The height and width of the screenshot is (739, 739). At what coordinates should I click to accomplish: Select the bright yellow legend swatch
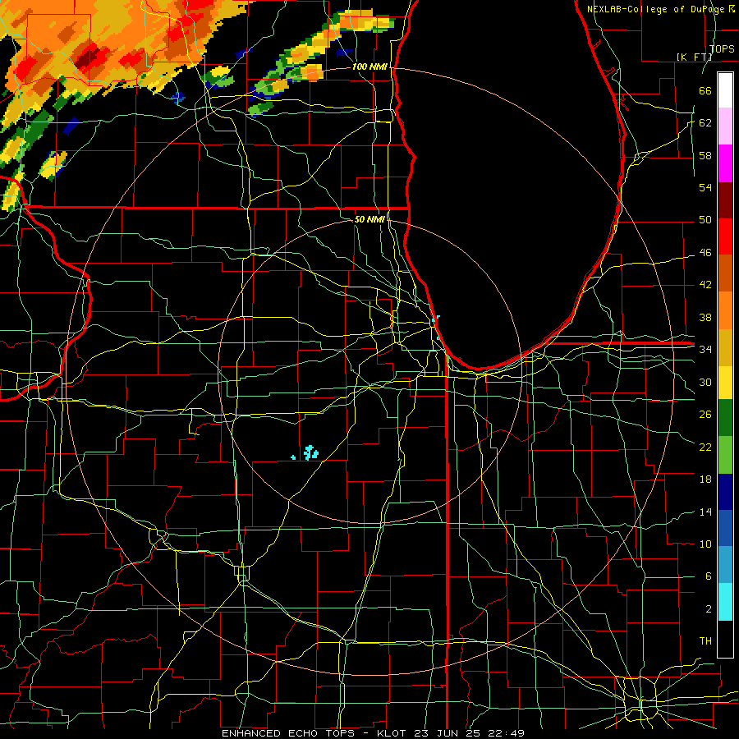click(725, 383)
